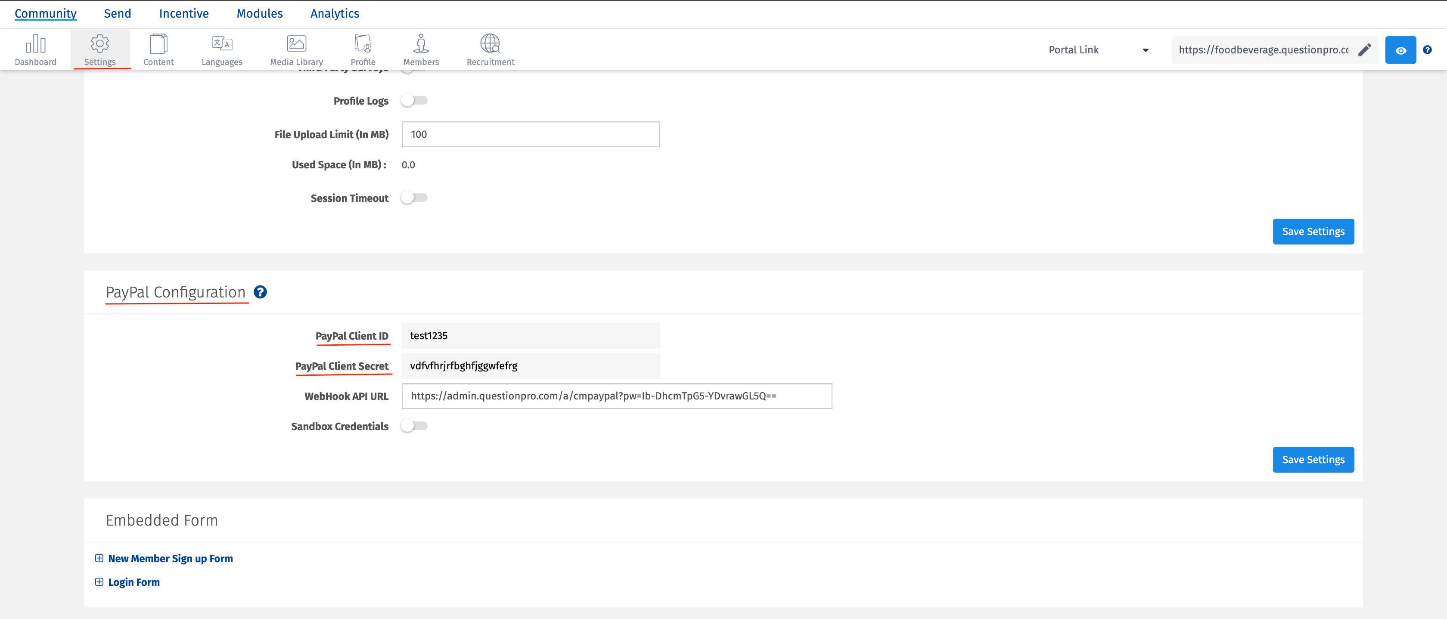Toggle the portal preview eye icon
Viewport: 1447px width, 619px height.
1400,50
